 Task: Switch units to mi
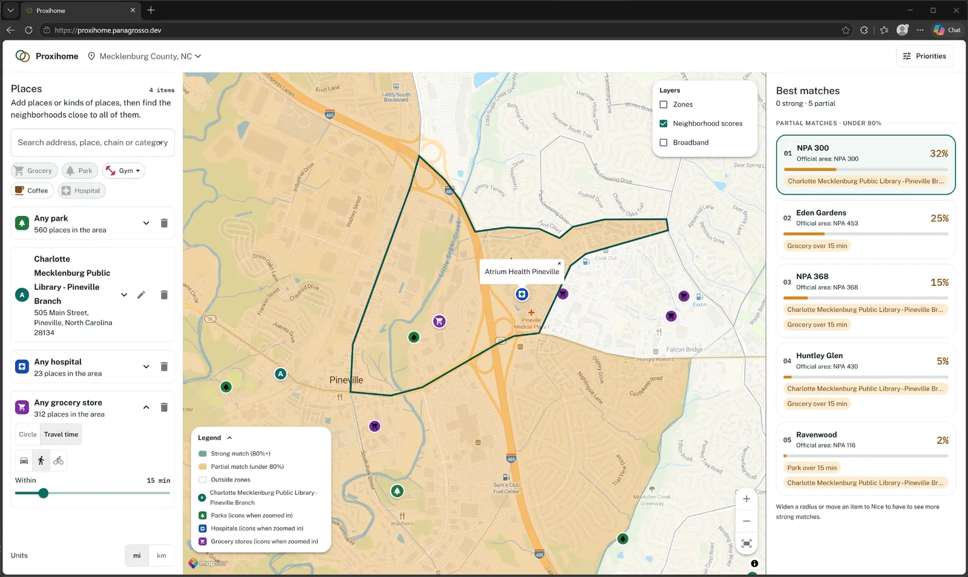(137, 556)
